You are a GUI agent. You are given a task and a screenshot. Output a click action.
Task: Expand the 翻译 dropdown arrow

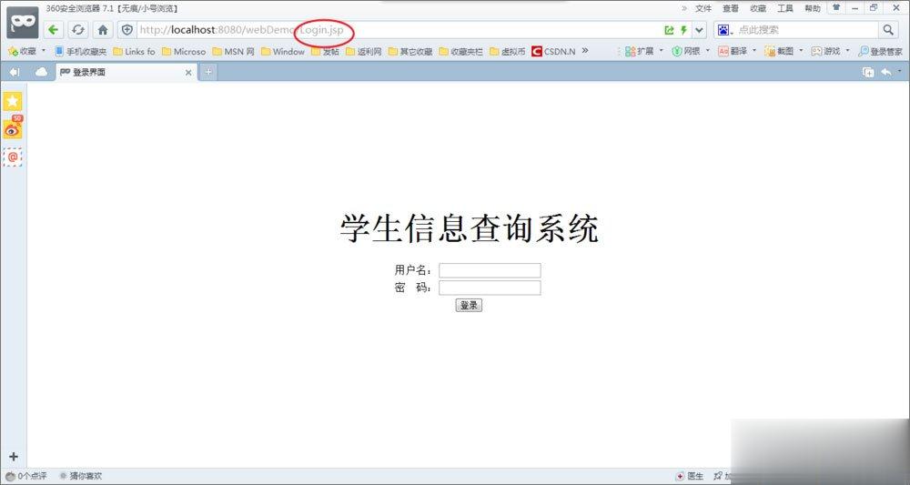[x=754, y=51]
